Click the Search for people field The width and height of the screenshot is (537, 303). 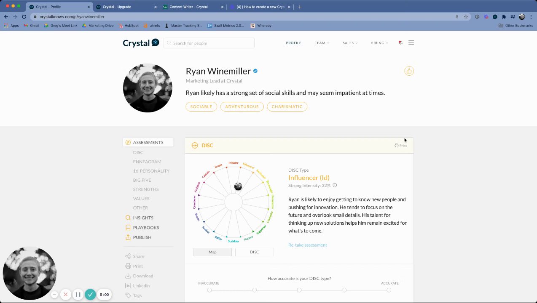209,43
